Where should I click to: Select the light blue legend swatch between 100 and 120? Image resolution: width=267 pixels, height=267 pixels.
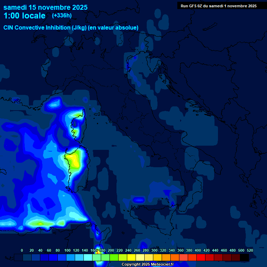(x=71, y=257)
